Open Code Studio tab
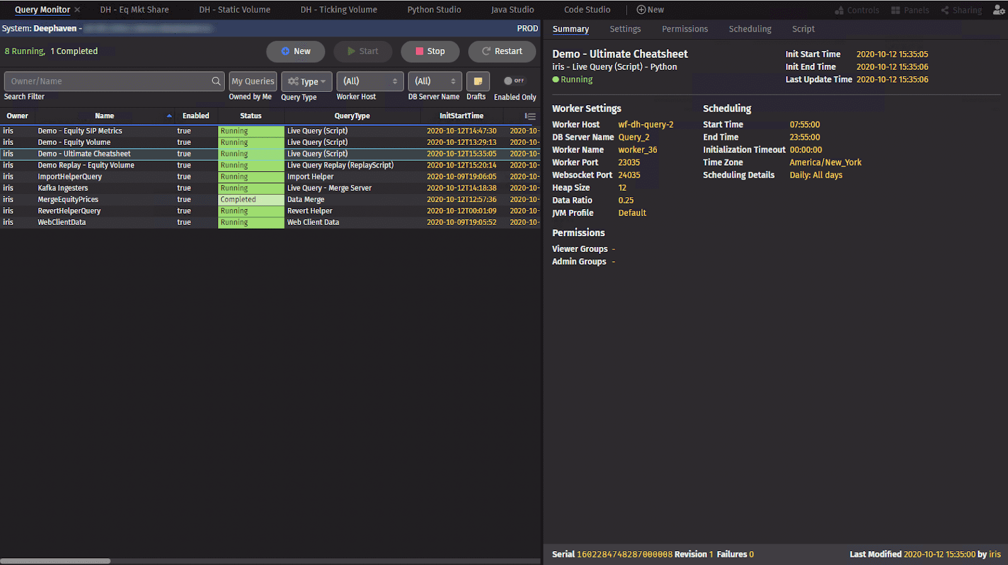The width and height of the screenshot is (1008, 565). click(587, 10)
